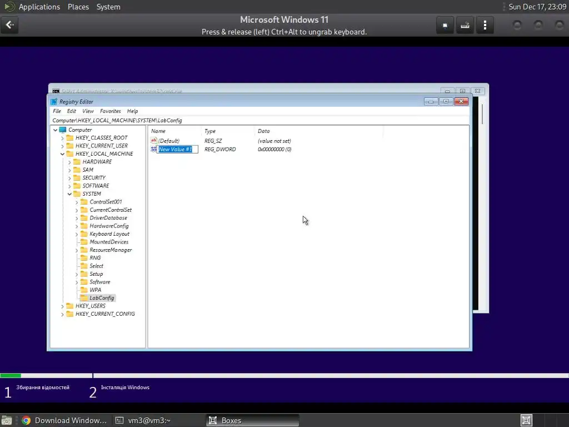Viewport: 569px width, 427px height.
Task: Click the Registry Editor title bar icon
Action: 54,102
